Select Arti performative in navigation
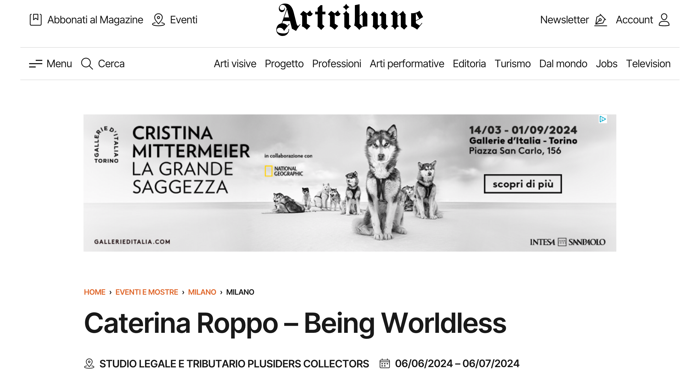Image resolution: width=696 pixels, height=391 pixels. click(x=407, y=64)
